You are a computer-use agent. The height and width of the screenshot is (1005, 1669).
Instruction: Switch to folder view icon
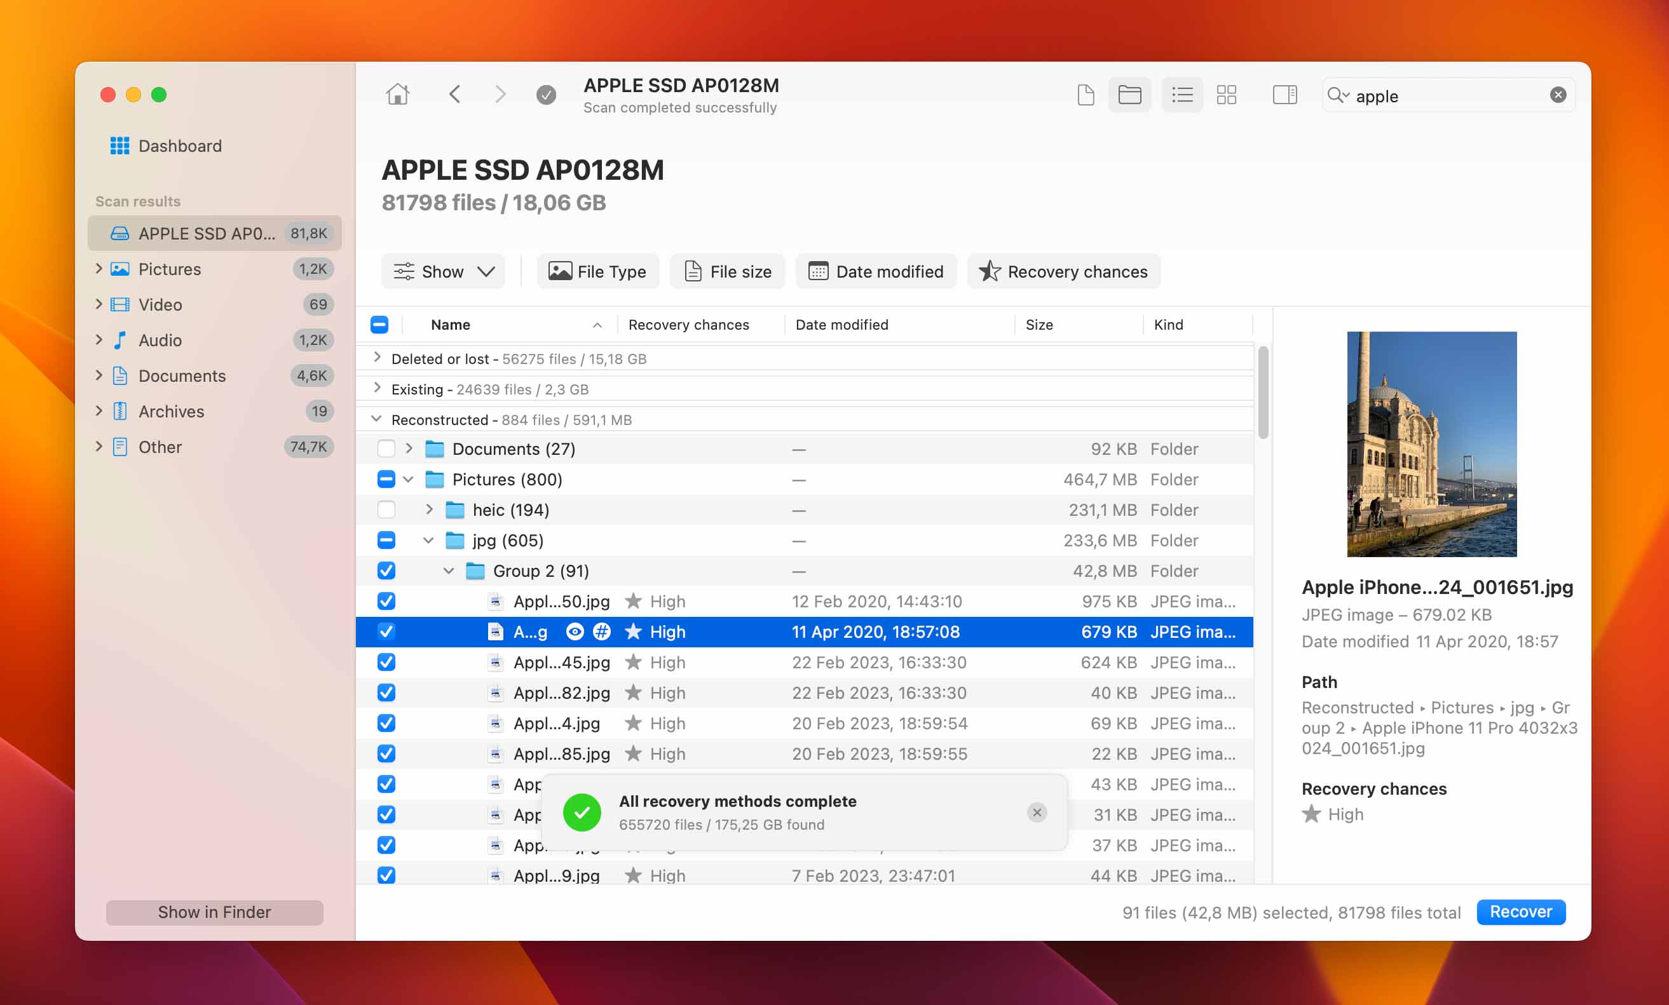click(x=1129, y=95)
